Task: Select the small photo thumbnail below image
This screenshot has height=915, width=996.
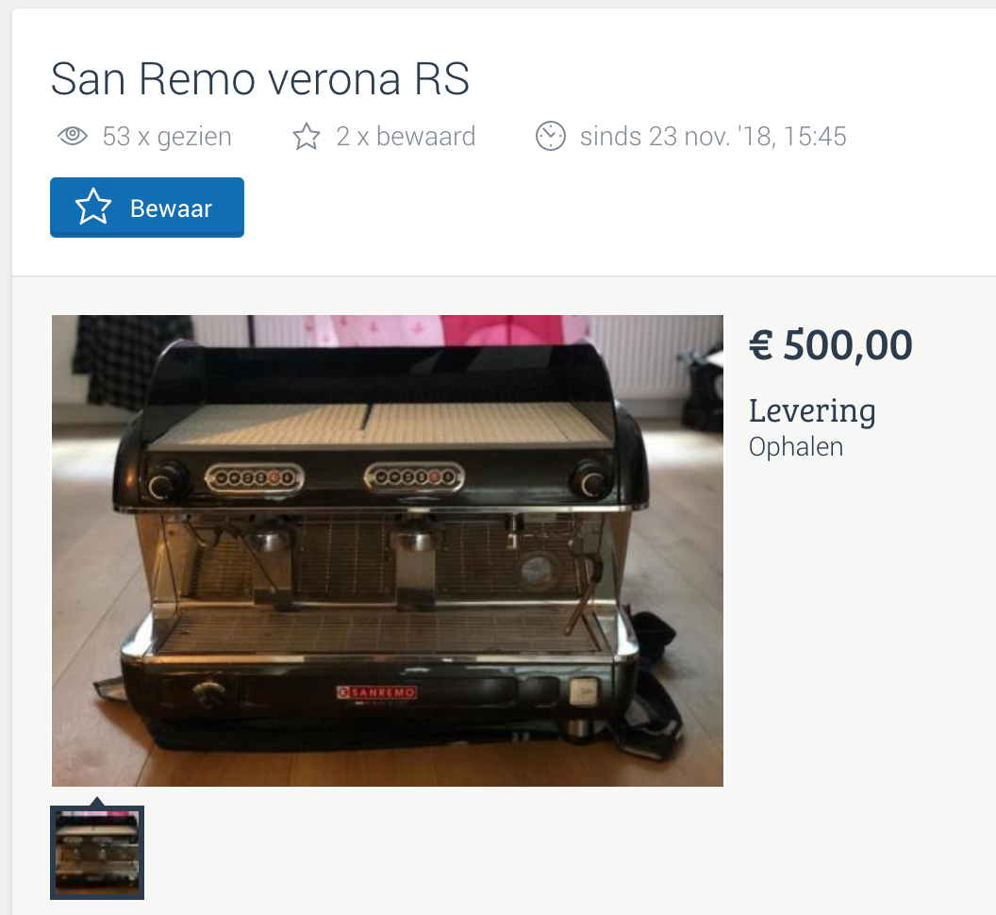Action: [97, 853]
